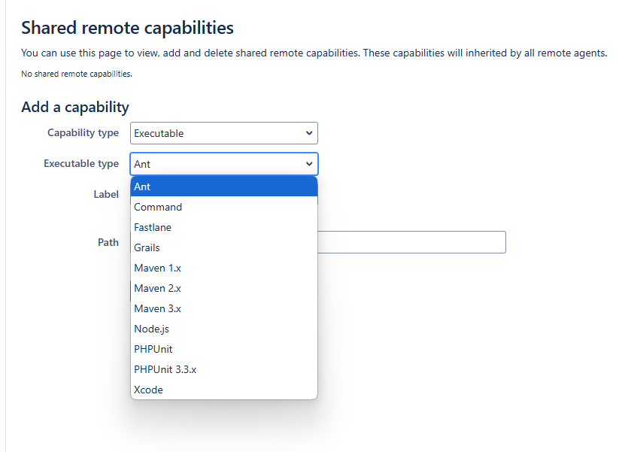The image size is (619, 452).
Task: Click the Add a capability heading
Action: point(75,108)
